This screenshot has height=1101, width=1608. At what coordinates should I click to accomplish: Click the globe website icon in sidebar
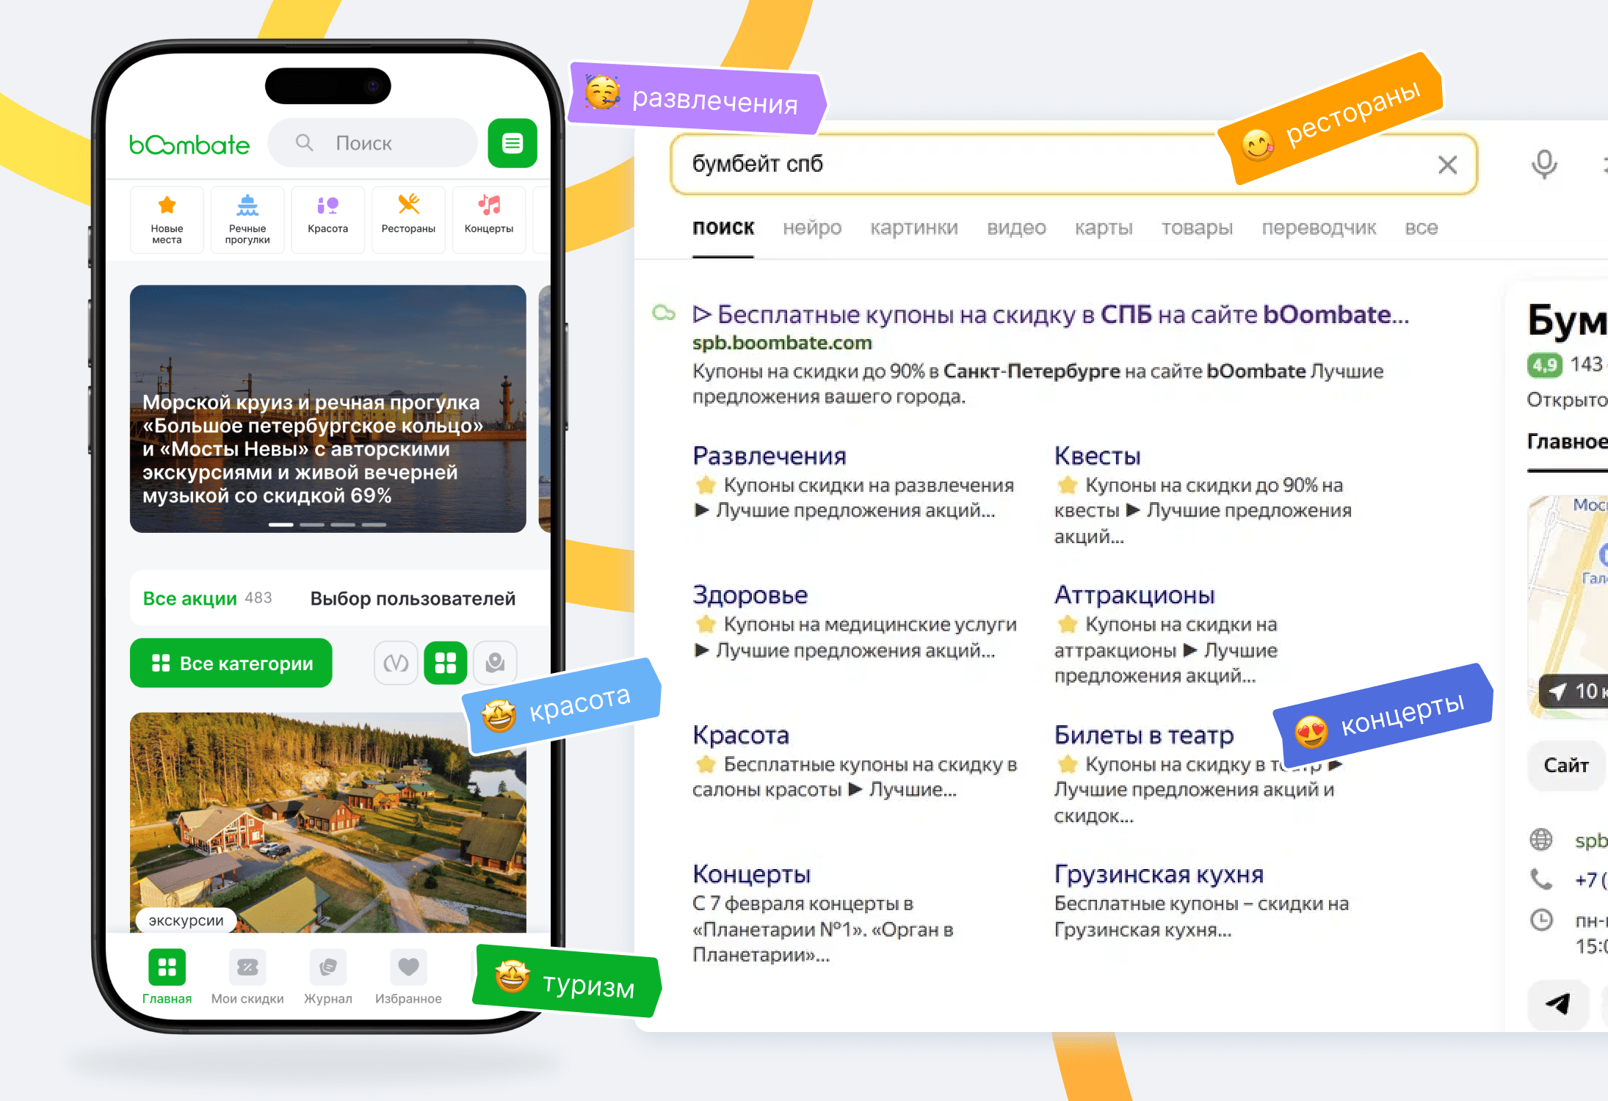pyautogui.click(x=1540, y=839)
